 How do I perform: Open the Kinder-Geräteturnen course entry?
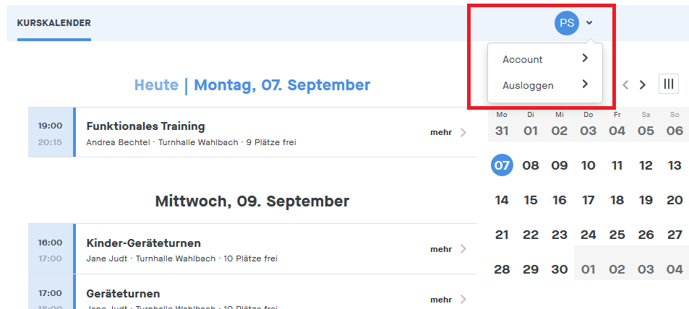click(143, 243)
